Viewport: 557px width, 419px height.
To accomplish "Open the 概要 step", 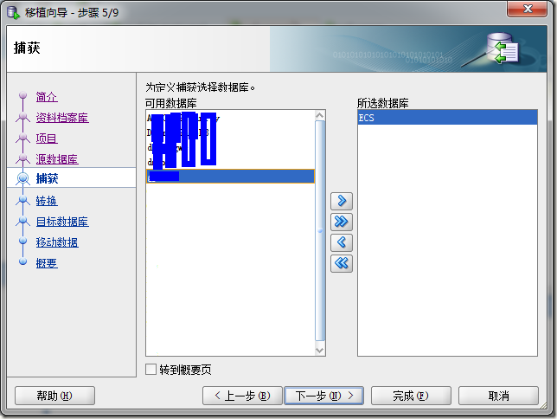I will (47, 263).
